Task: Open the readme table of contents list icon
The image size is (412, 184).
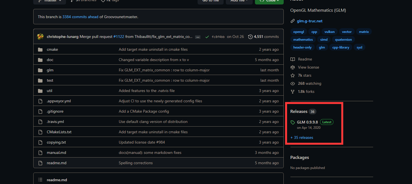Action: (40, 180)
